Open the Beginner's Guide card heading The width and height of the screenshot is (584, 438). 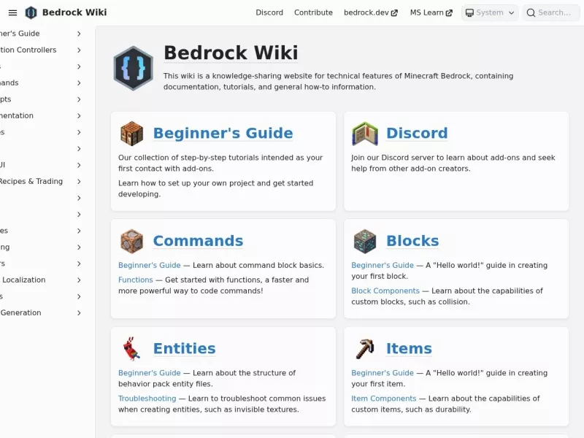click(x=223, y=133)
